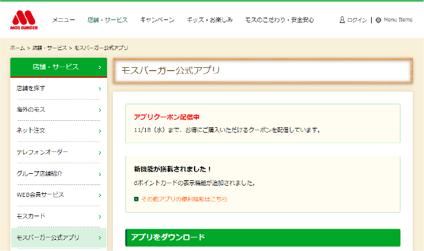Go to 店舗・サービス in the breadcrumb
424x251 pixels.
tap(49, 48)
